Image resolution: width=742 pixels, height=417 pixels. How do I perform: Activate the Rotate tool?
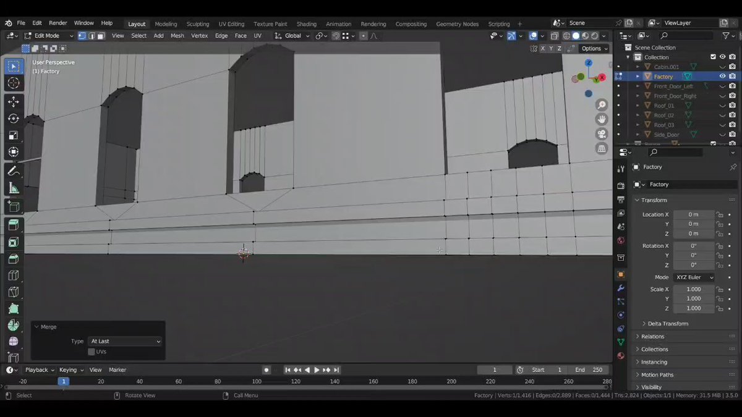14,119
